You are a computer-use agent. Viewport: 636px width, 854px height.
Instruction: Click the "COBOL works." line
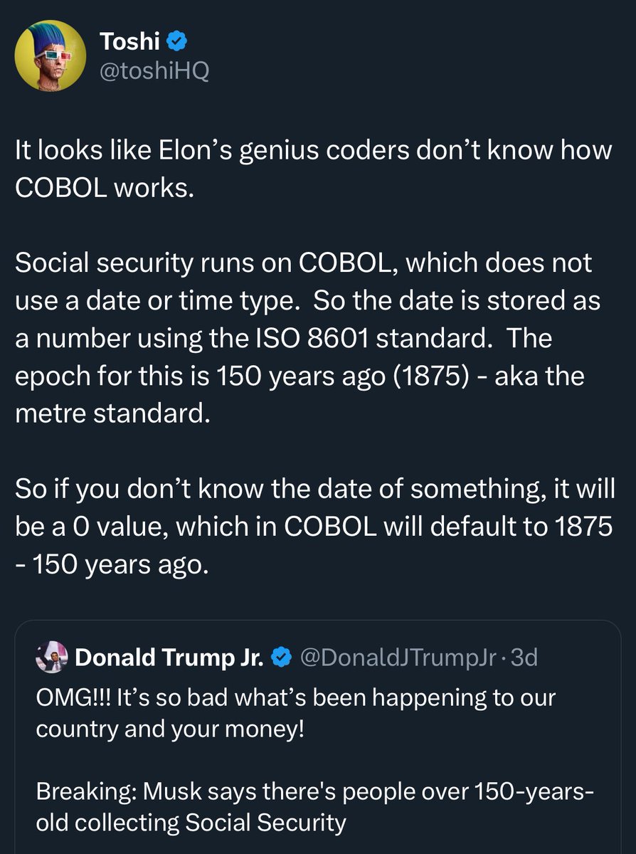104,190
